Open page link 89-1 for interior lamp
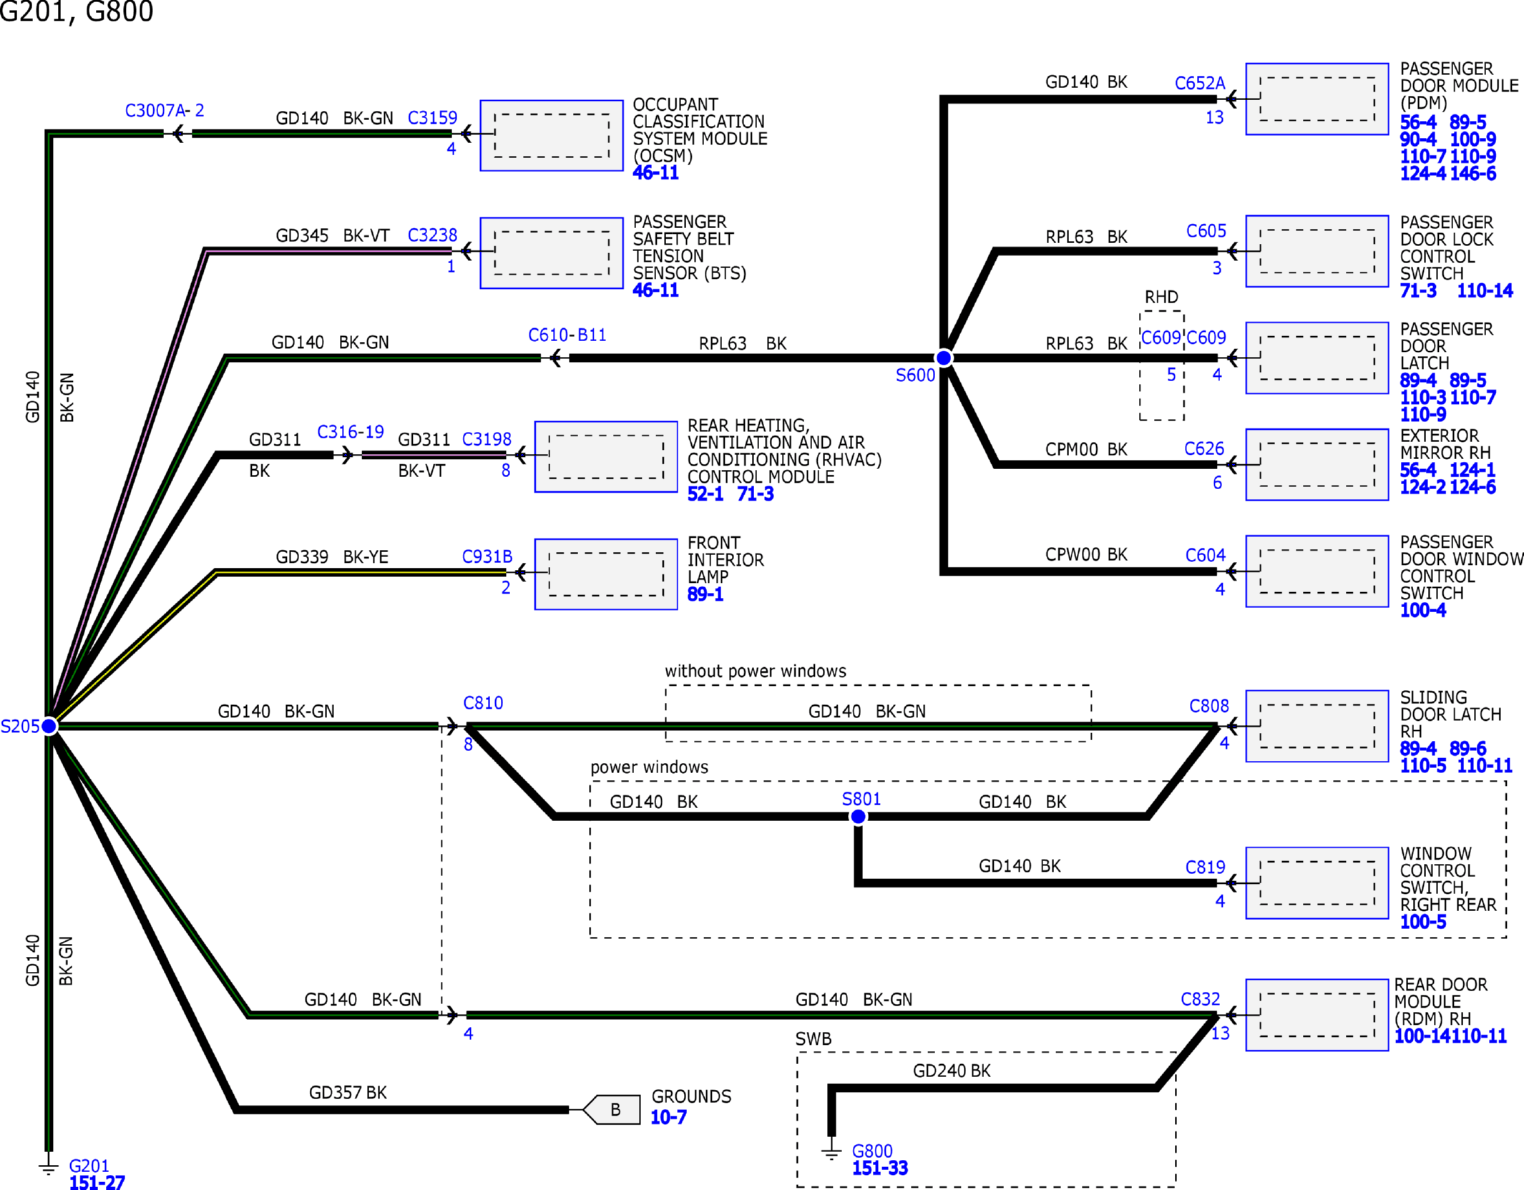This screenshot has width=1524, height=1190. (x=705, y=594)
